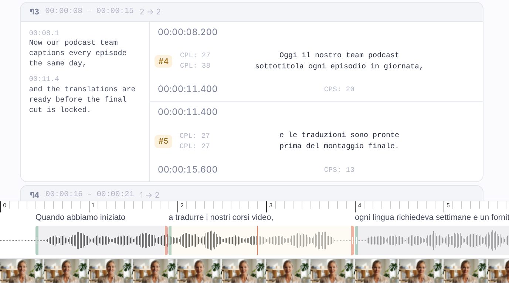Edit the start time of subtitle #5
Screen dimensions: 509x283
(188, 112)
